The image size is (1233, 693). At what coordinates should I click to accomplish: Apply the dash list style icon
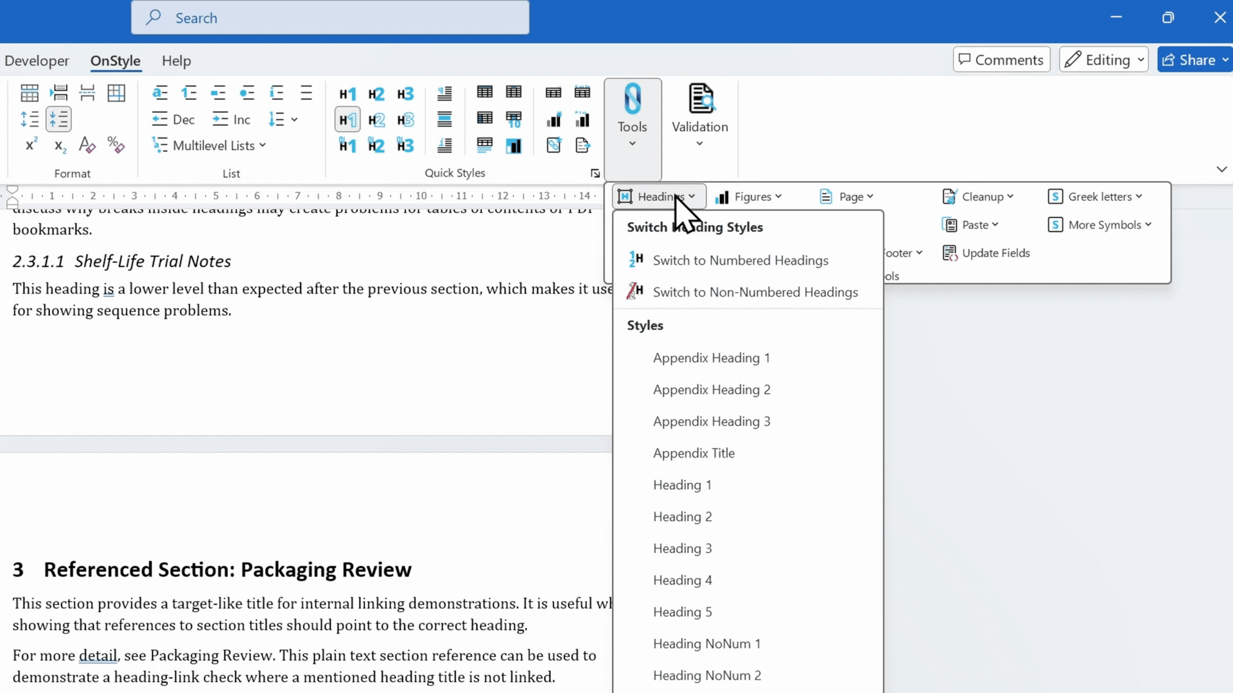(218, 93)
